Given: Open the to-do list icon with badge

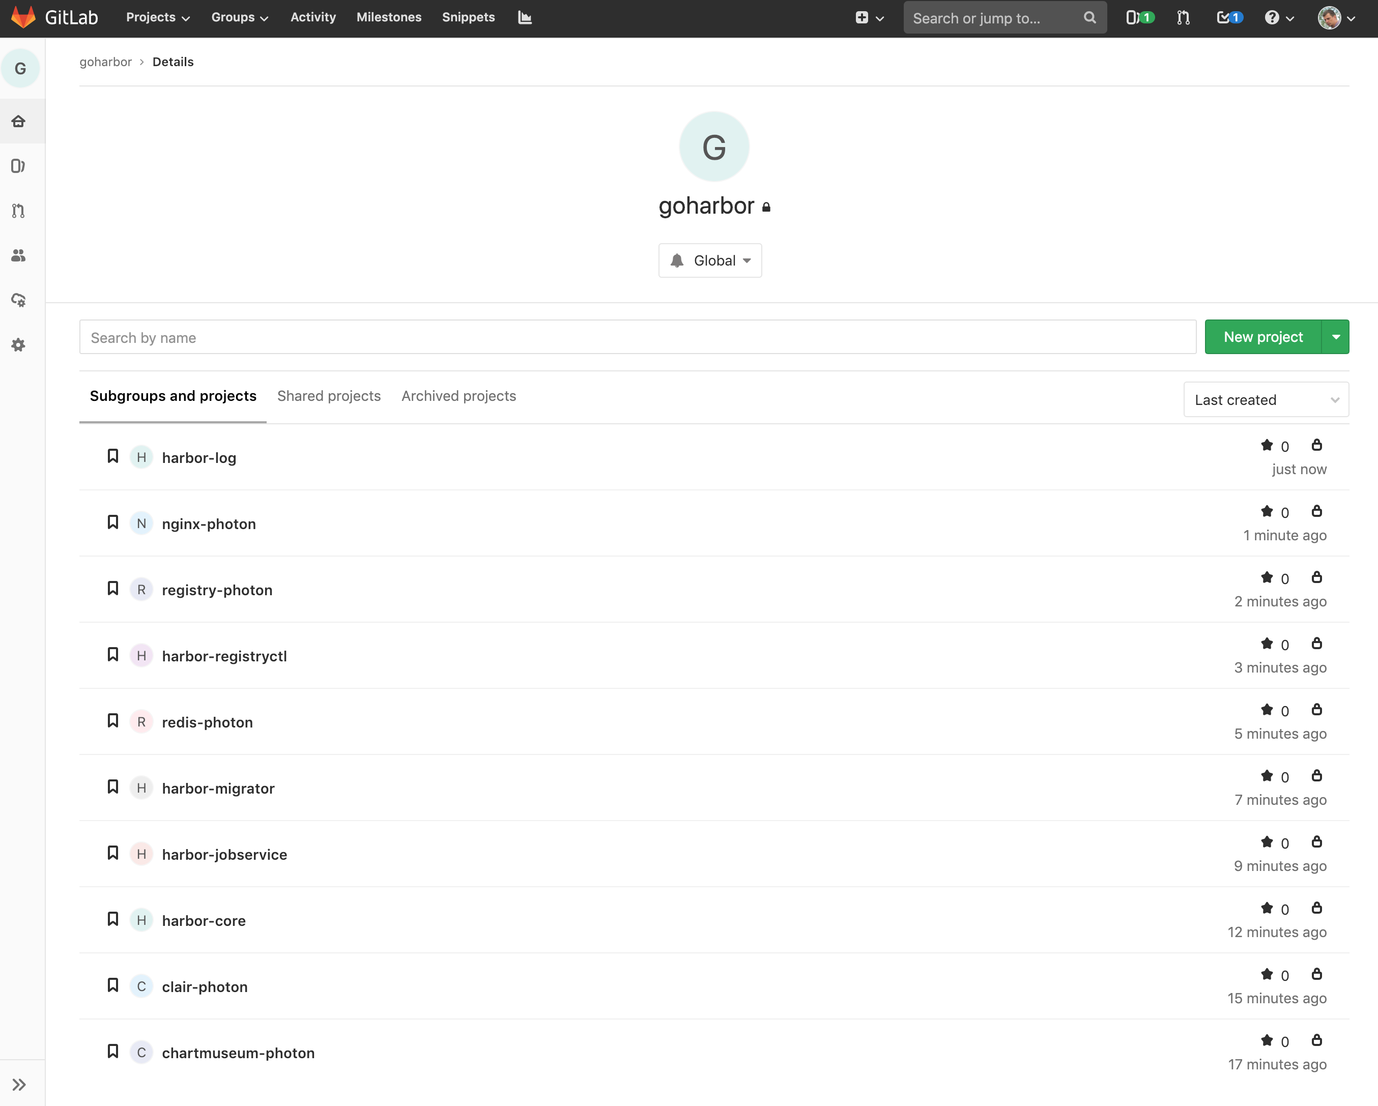Looking at the screenshot, I should click(x=1230, y=18).
